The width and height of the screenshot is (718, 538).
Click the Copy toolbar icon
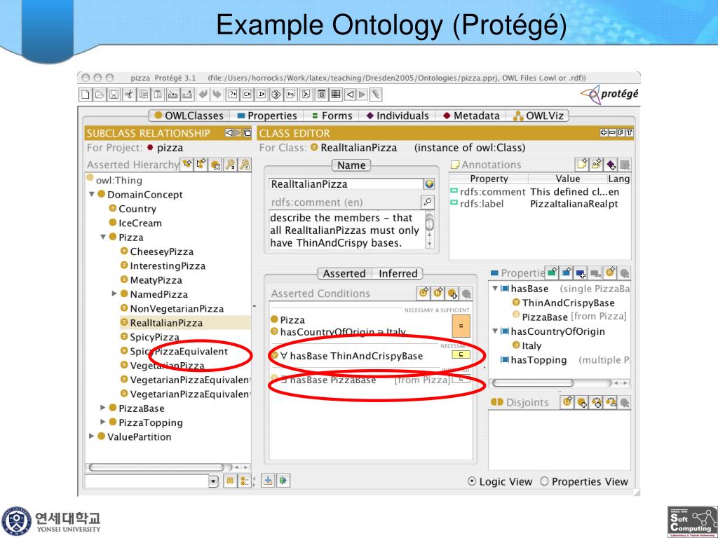pyautogui.click(x=143, y=95)
